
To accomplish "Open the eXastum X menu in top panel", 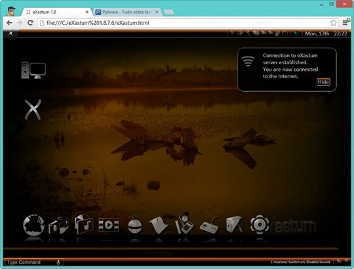I will (10, 33).
